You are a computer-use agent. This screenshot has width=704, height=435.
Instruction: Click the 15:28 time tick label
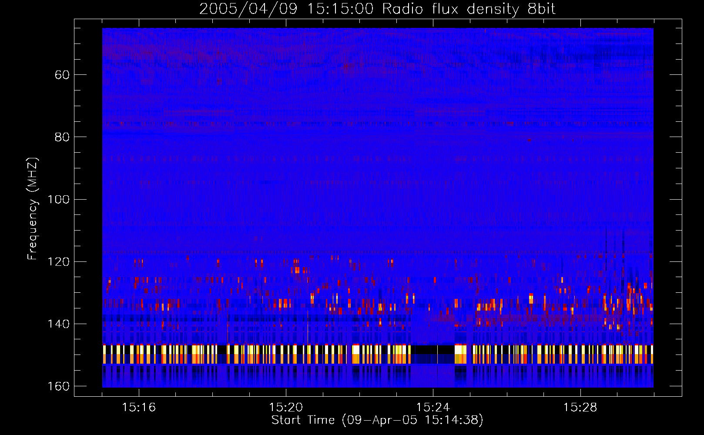coord(580,408)
